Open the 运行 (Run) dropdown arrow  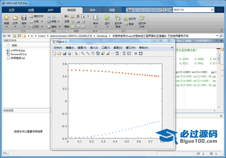[107, 27]
